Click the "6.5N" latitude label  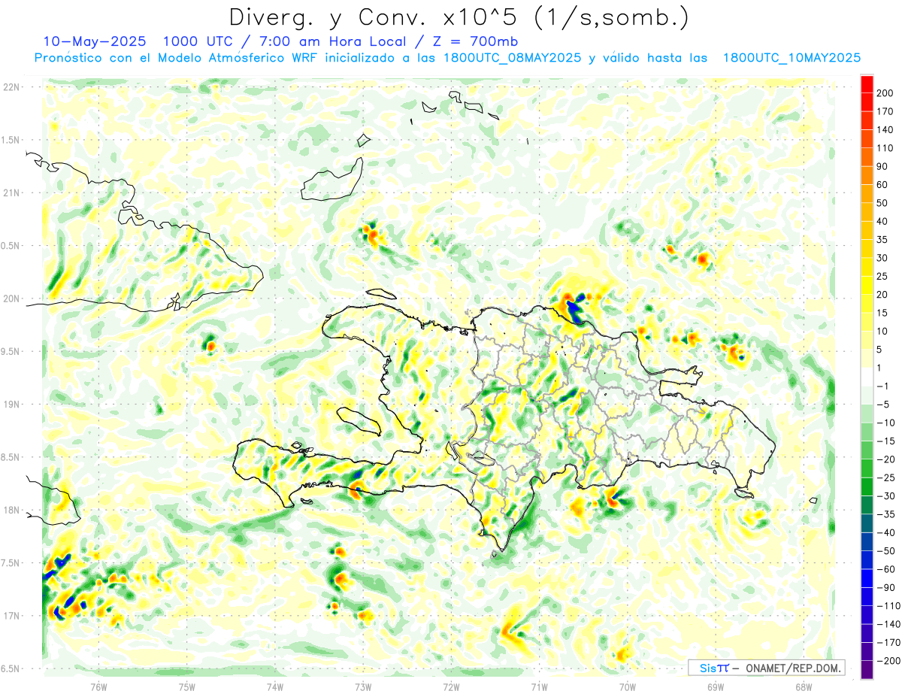[11, 668]
